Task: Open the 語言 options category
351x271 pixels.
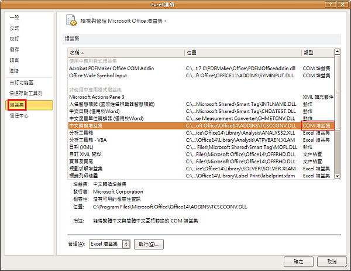Action: point(14,60)
